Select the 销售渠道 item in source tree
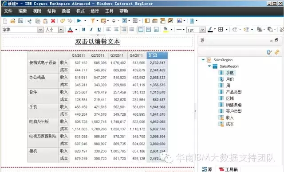 coord(234,105)
